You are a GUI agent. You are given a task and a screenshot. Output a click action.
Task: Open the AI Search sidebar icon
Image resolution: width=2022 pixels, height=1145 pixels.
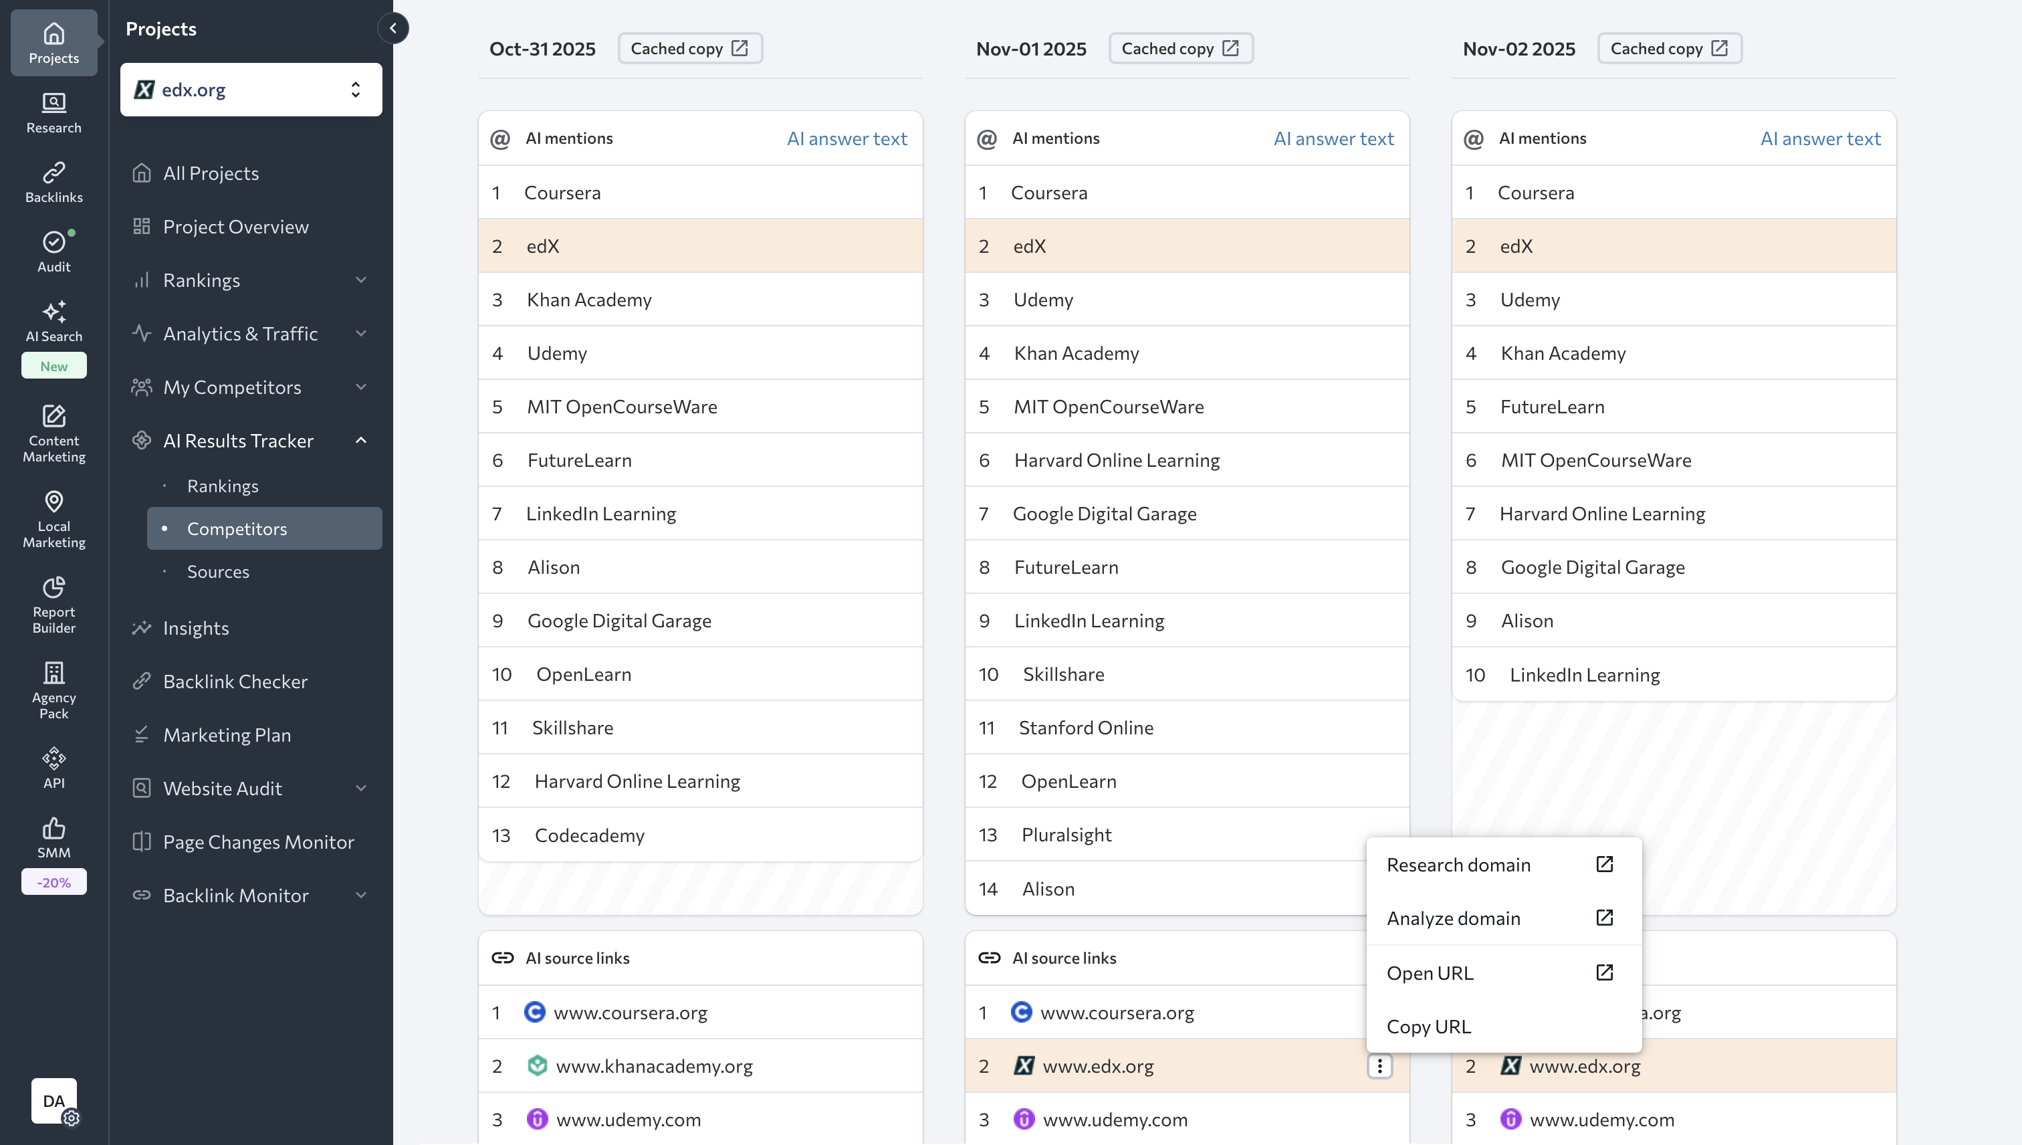(53, 321)
